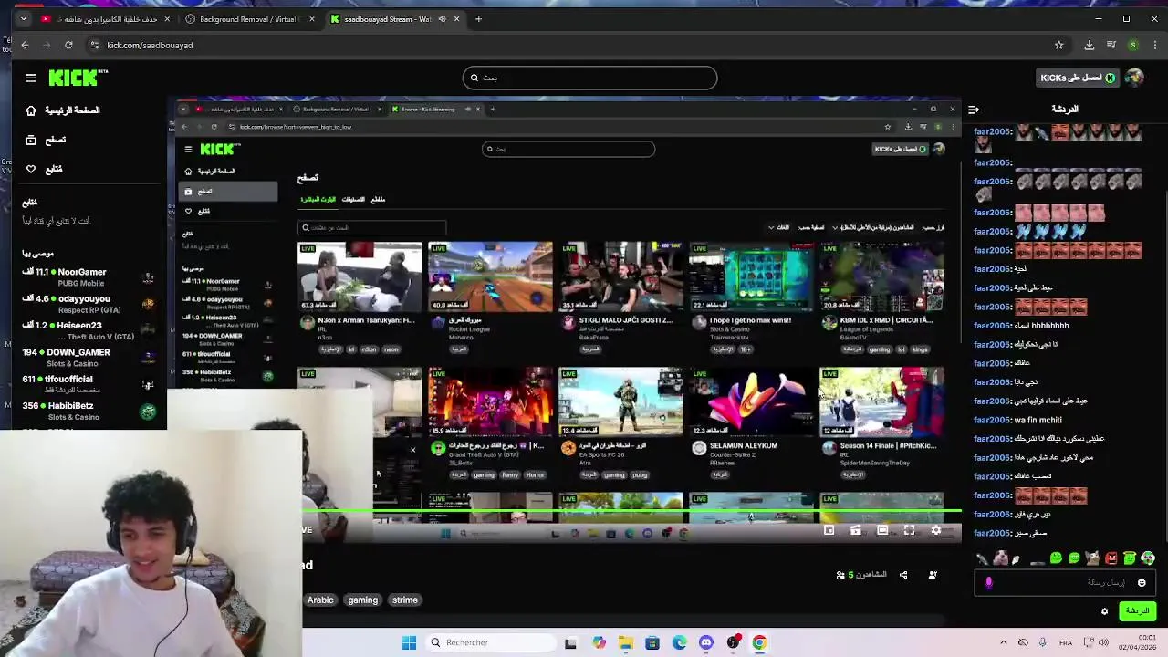1168x657 pixels.
Task: Insert the cat quick emote
Action: 1092,558
